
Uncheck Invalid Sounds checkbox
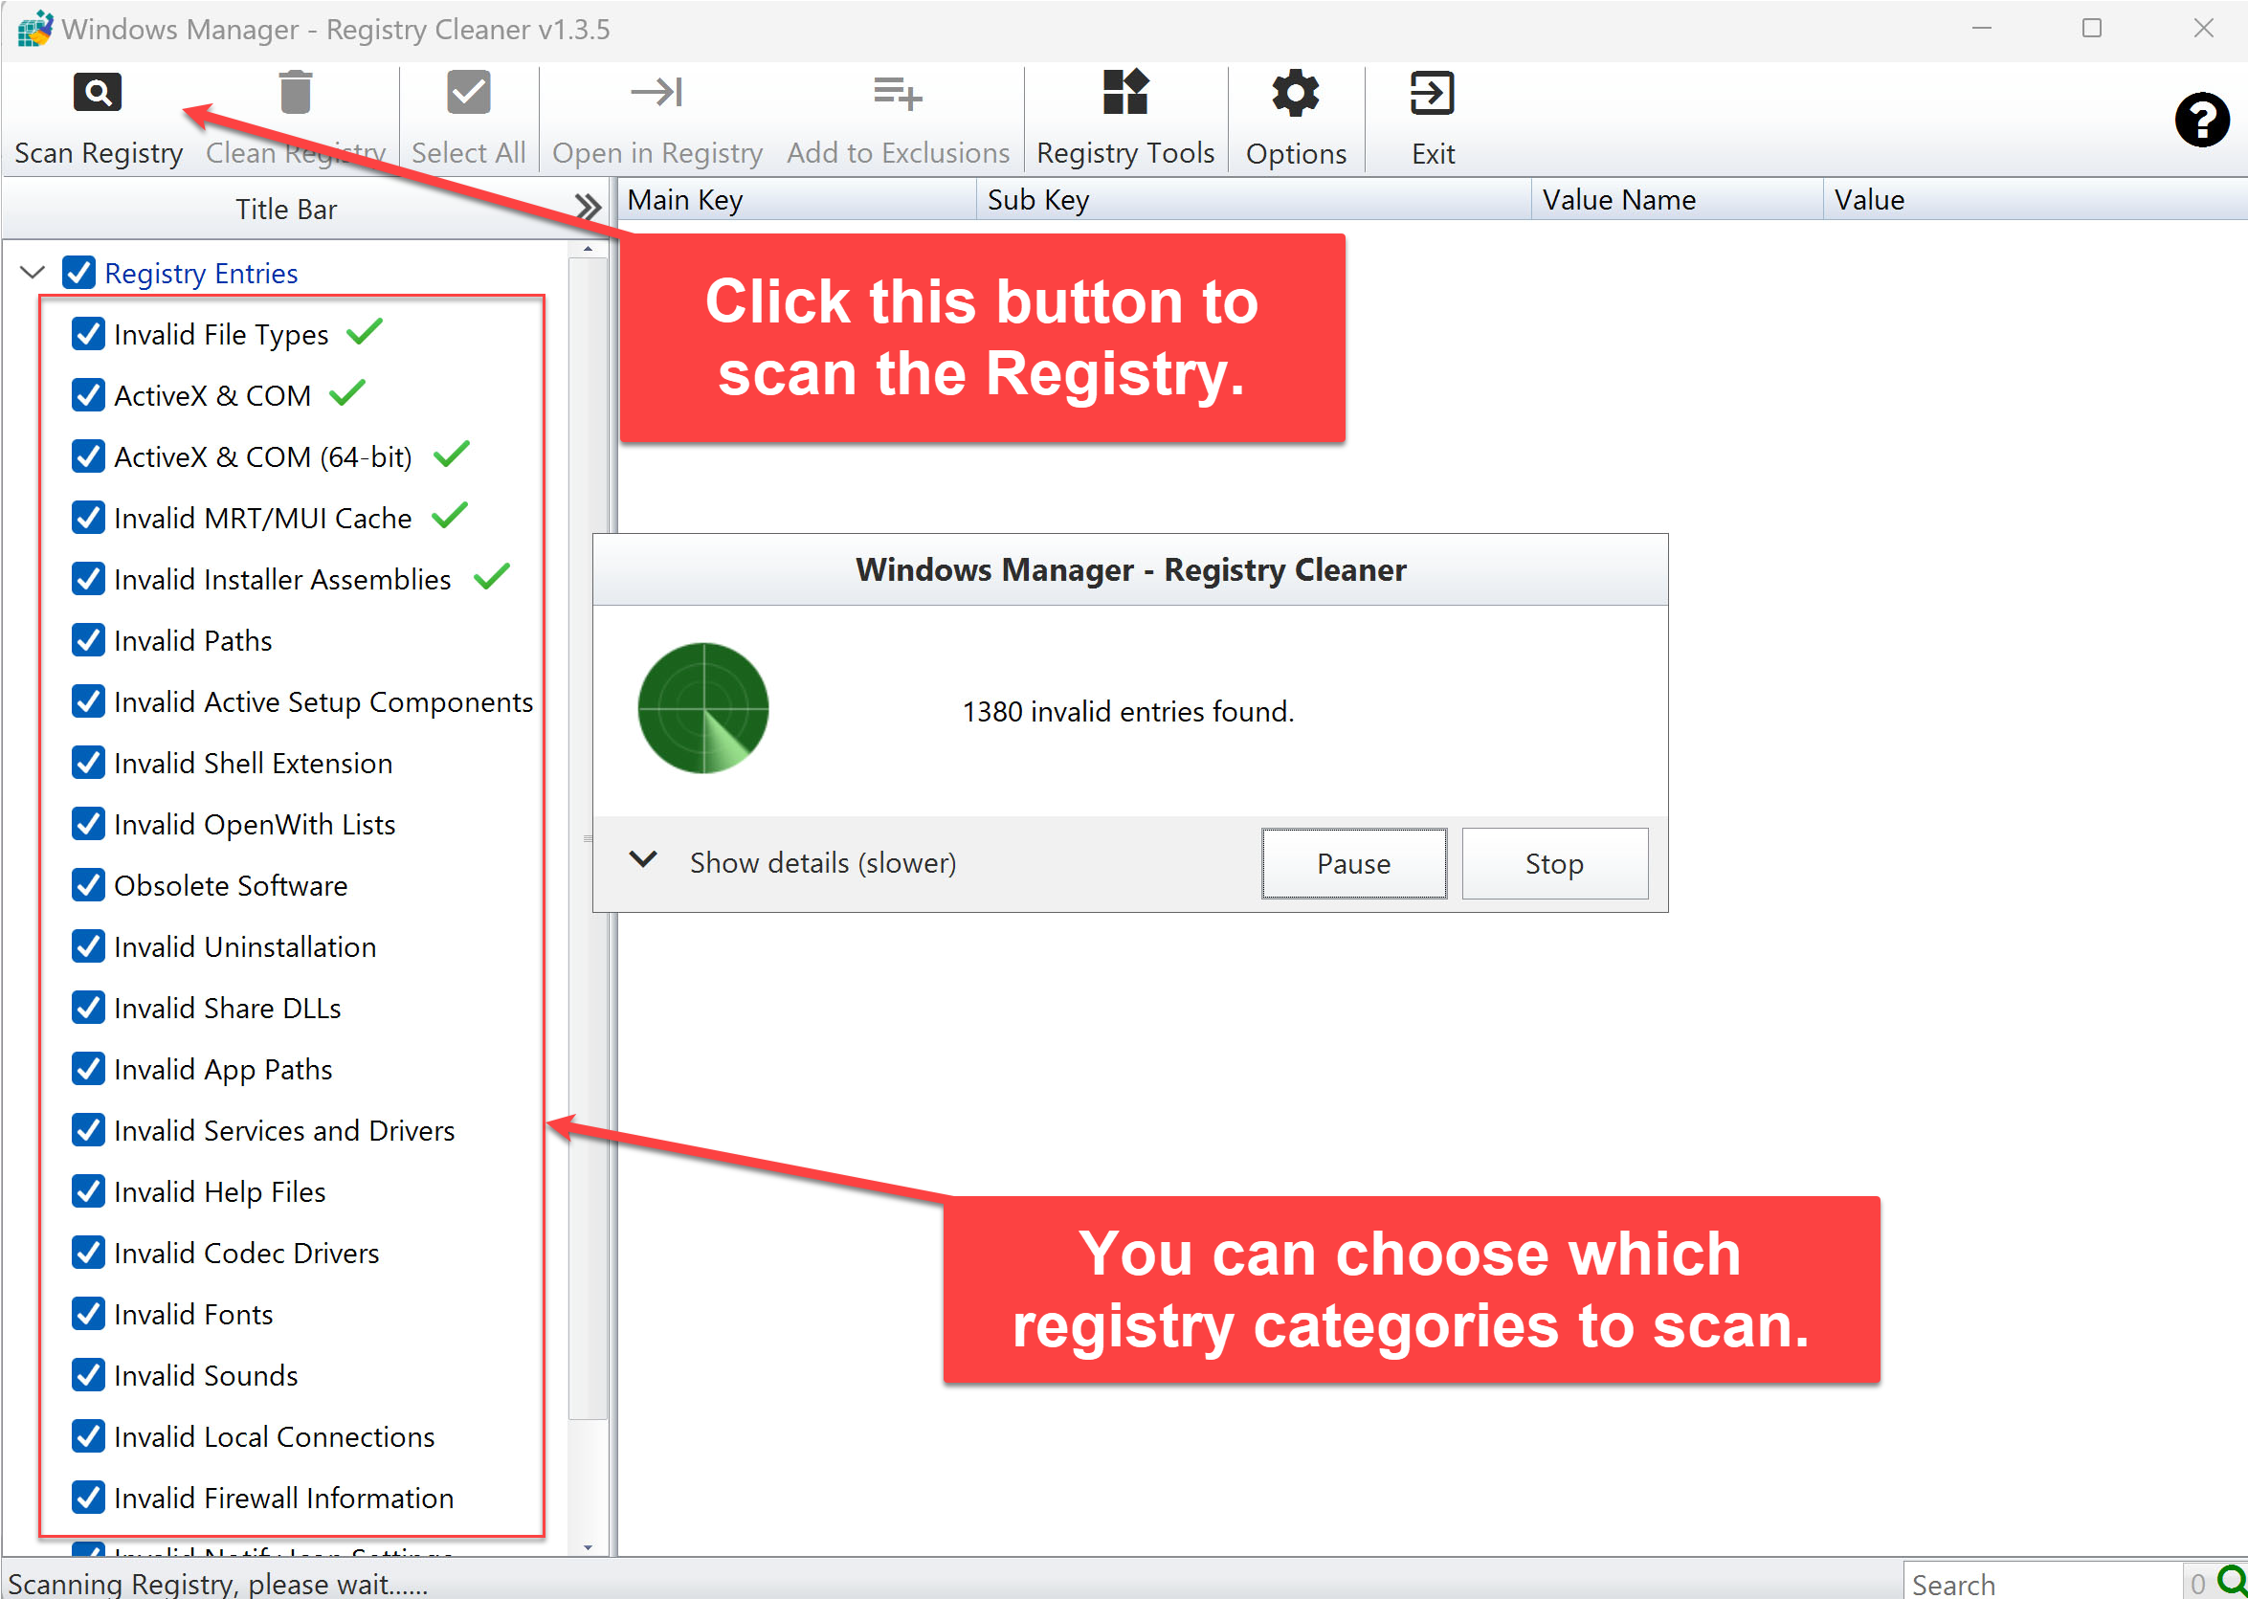tap(89, 1374)
